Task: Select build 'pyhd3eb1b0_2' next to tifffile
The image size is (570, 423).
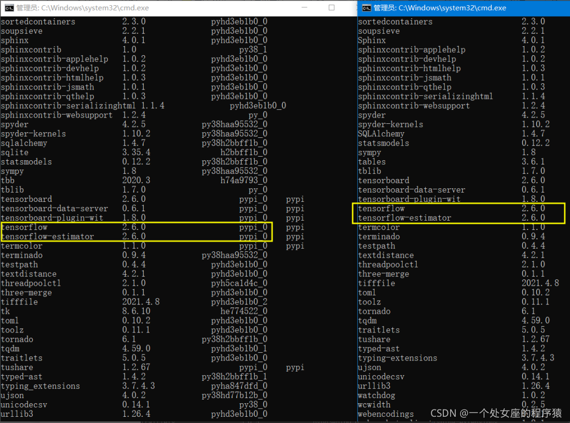Action: pos(239,302)
